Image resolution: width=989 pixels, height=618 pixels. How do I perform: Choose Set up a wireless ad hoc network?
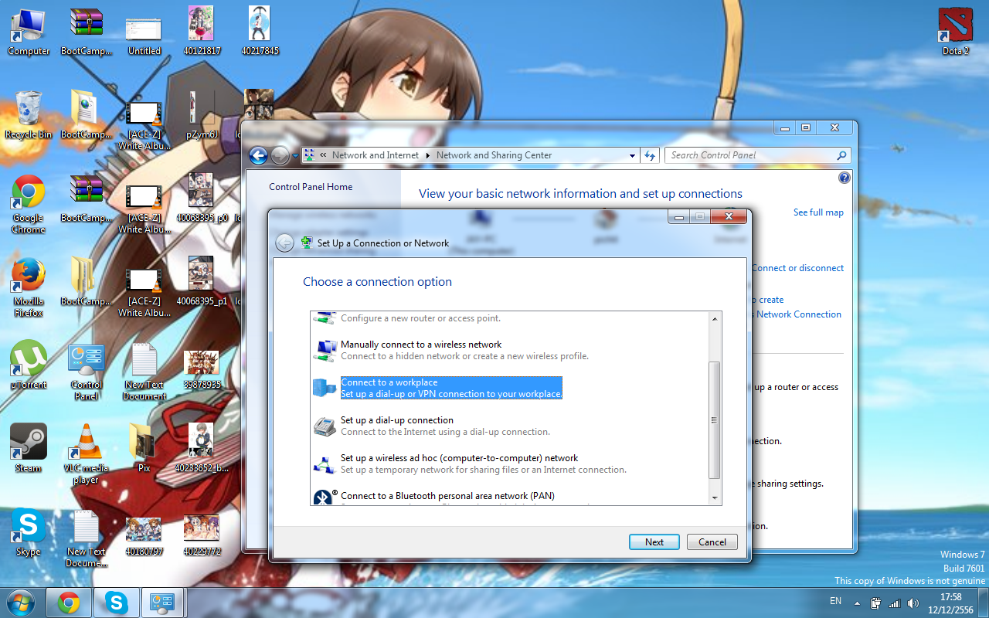510,463
